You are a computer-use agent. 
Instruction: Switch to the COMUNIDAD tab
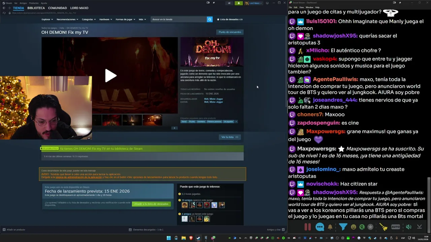coord(57,8)
